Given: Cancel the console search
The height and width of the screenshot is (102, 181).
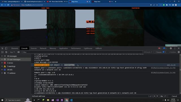Looking at the screenshot, I should [174, 96].
